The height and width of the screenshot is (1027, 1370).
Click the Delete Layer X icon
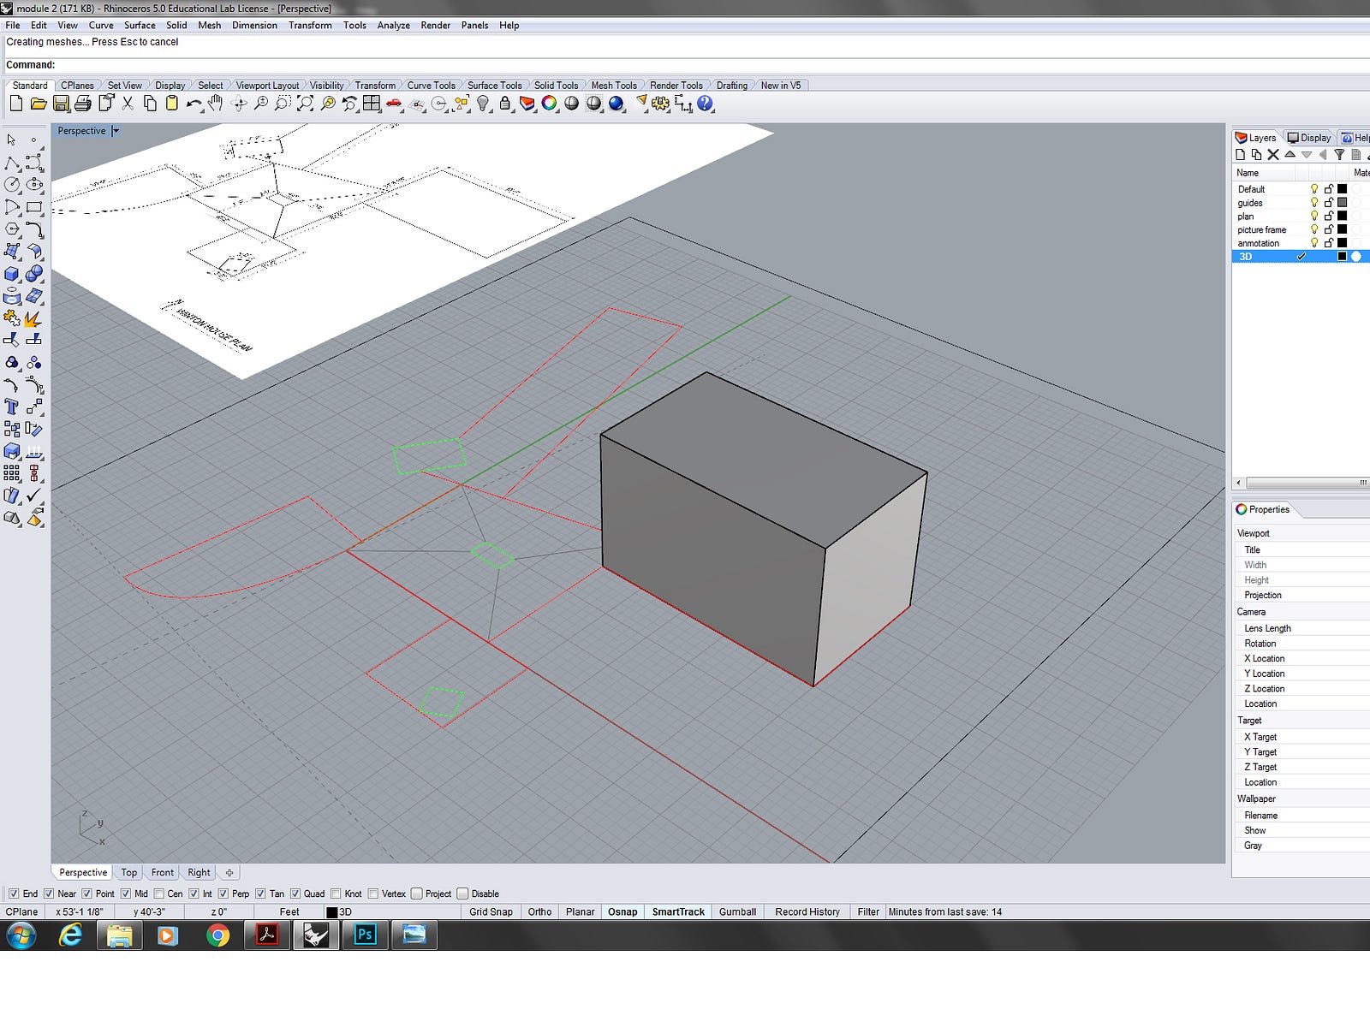[x=1273, y=155]
